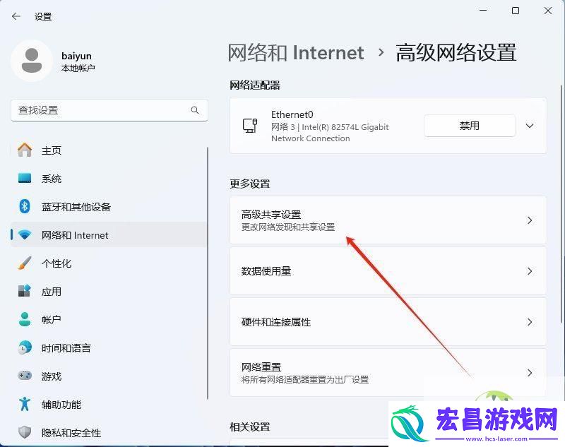Image resolution: width=565 pixels, height=447 pixels.
Task: Click the System monitor icon
Action: point(25,178)
